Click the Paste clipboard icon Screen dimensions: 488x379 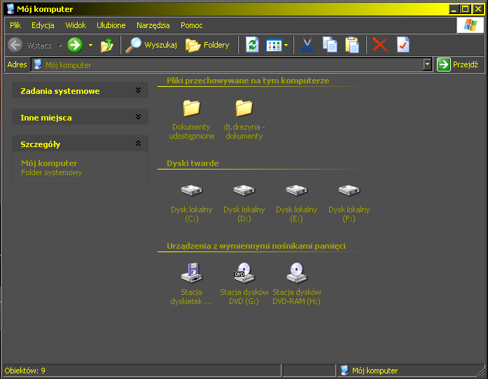tap(352, 45)
